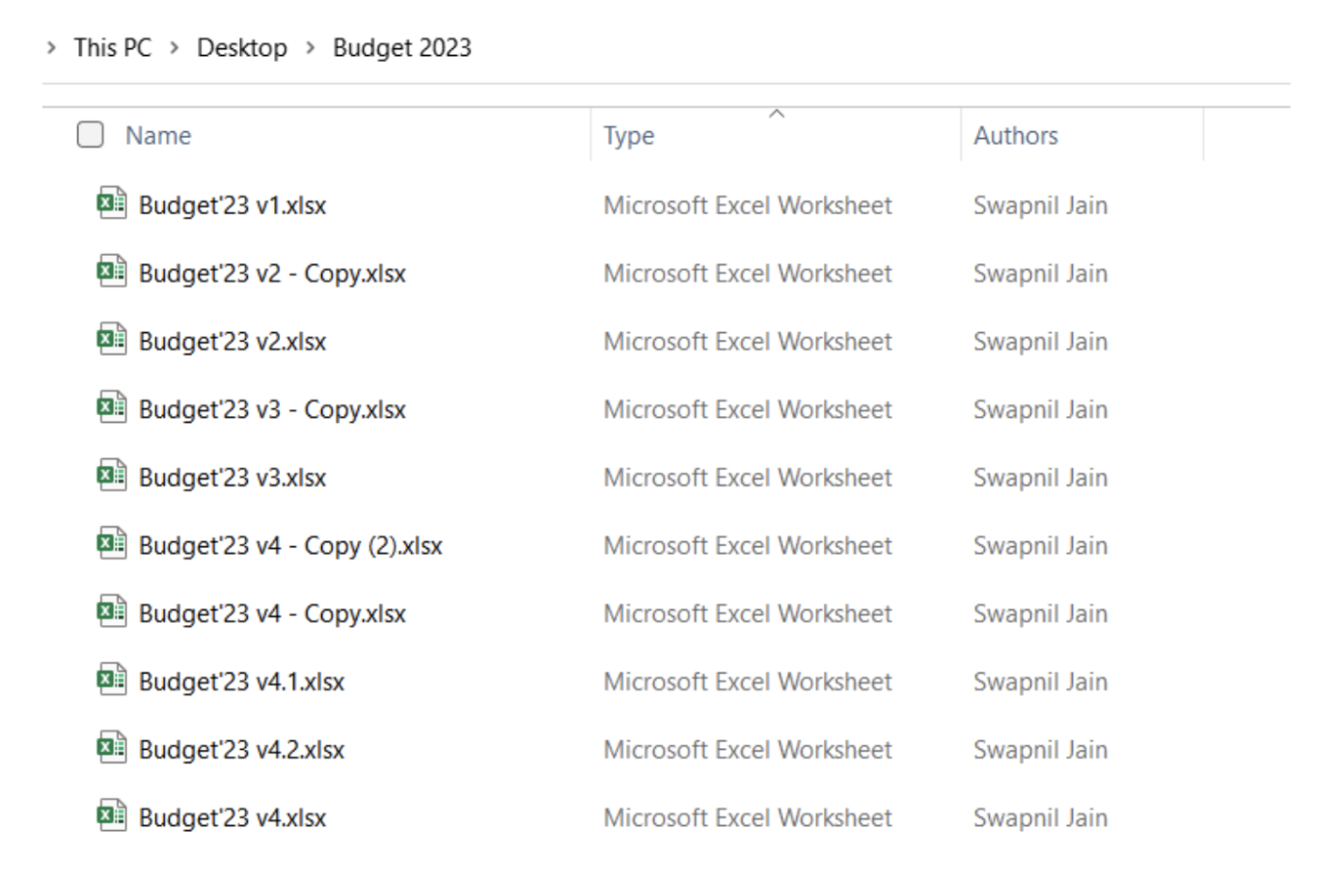
Task: Click Budget 2023 breadcrumb segment
Action: click(x=402, y=47)
